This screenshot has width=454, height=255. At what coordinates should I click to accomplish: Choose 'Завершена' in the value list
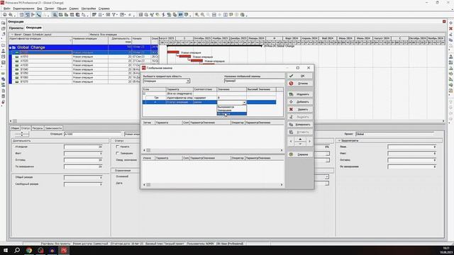tap(232, 110)
